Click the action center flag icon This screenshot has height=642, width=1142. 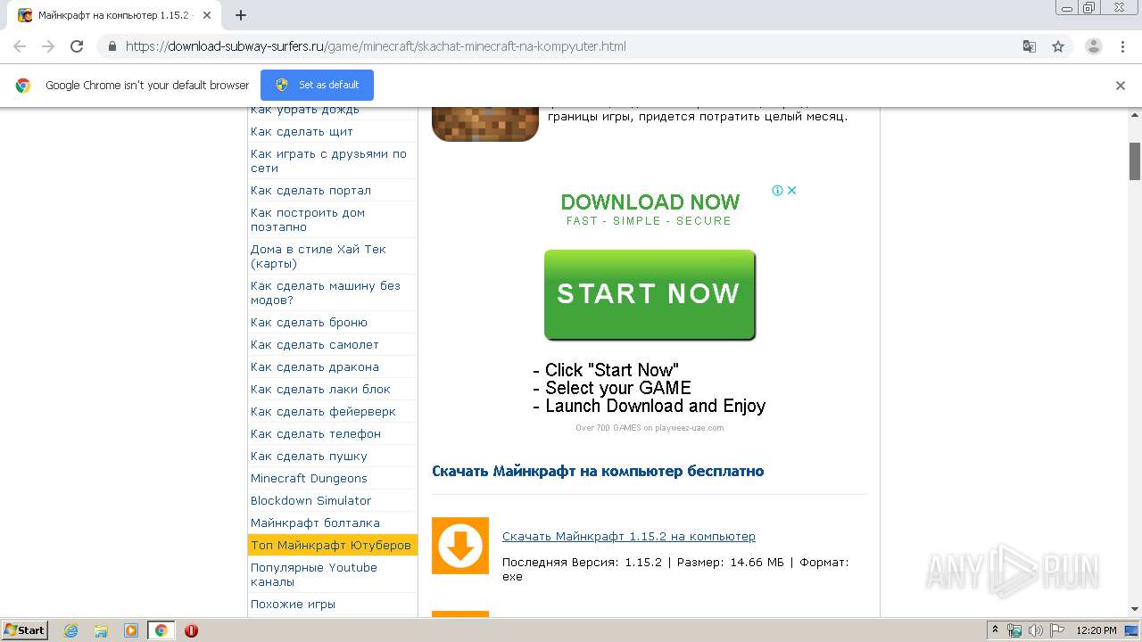(x=1055, y=630)
